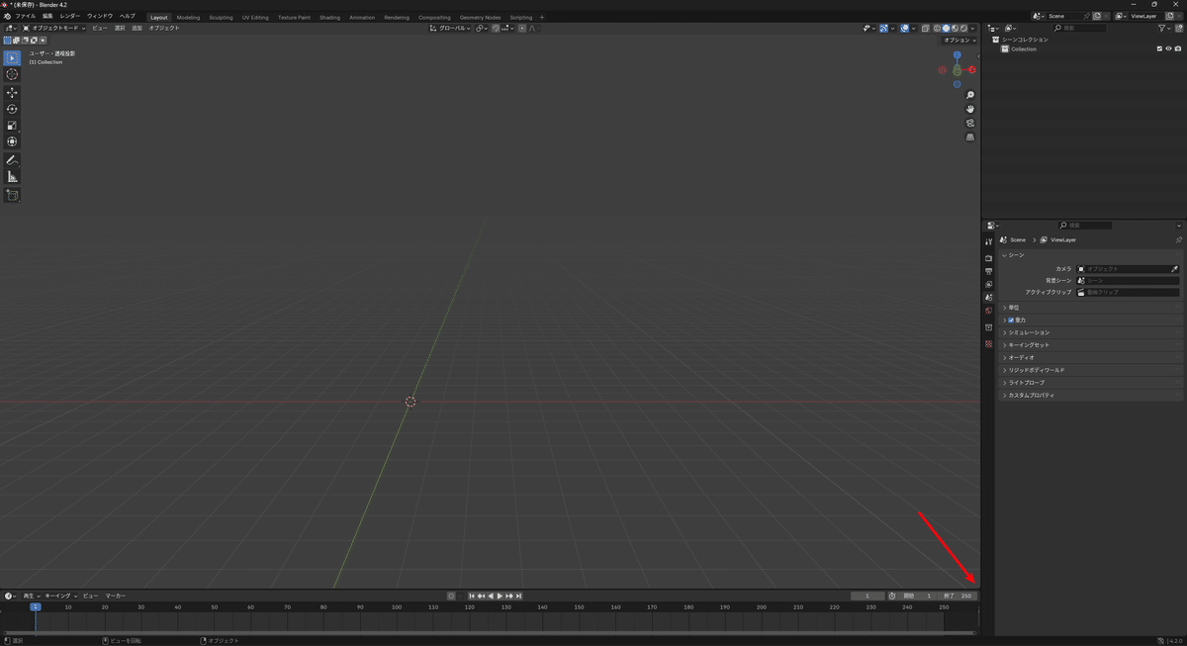Switch to material preview shading

(955, 29)
